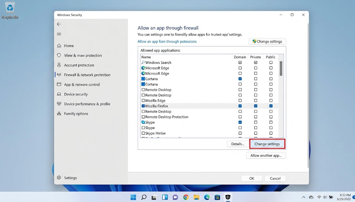Open the Start menu from taskbar
355x202 pixels.
coord(133,197)
